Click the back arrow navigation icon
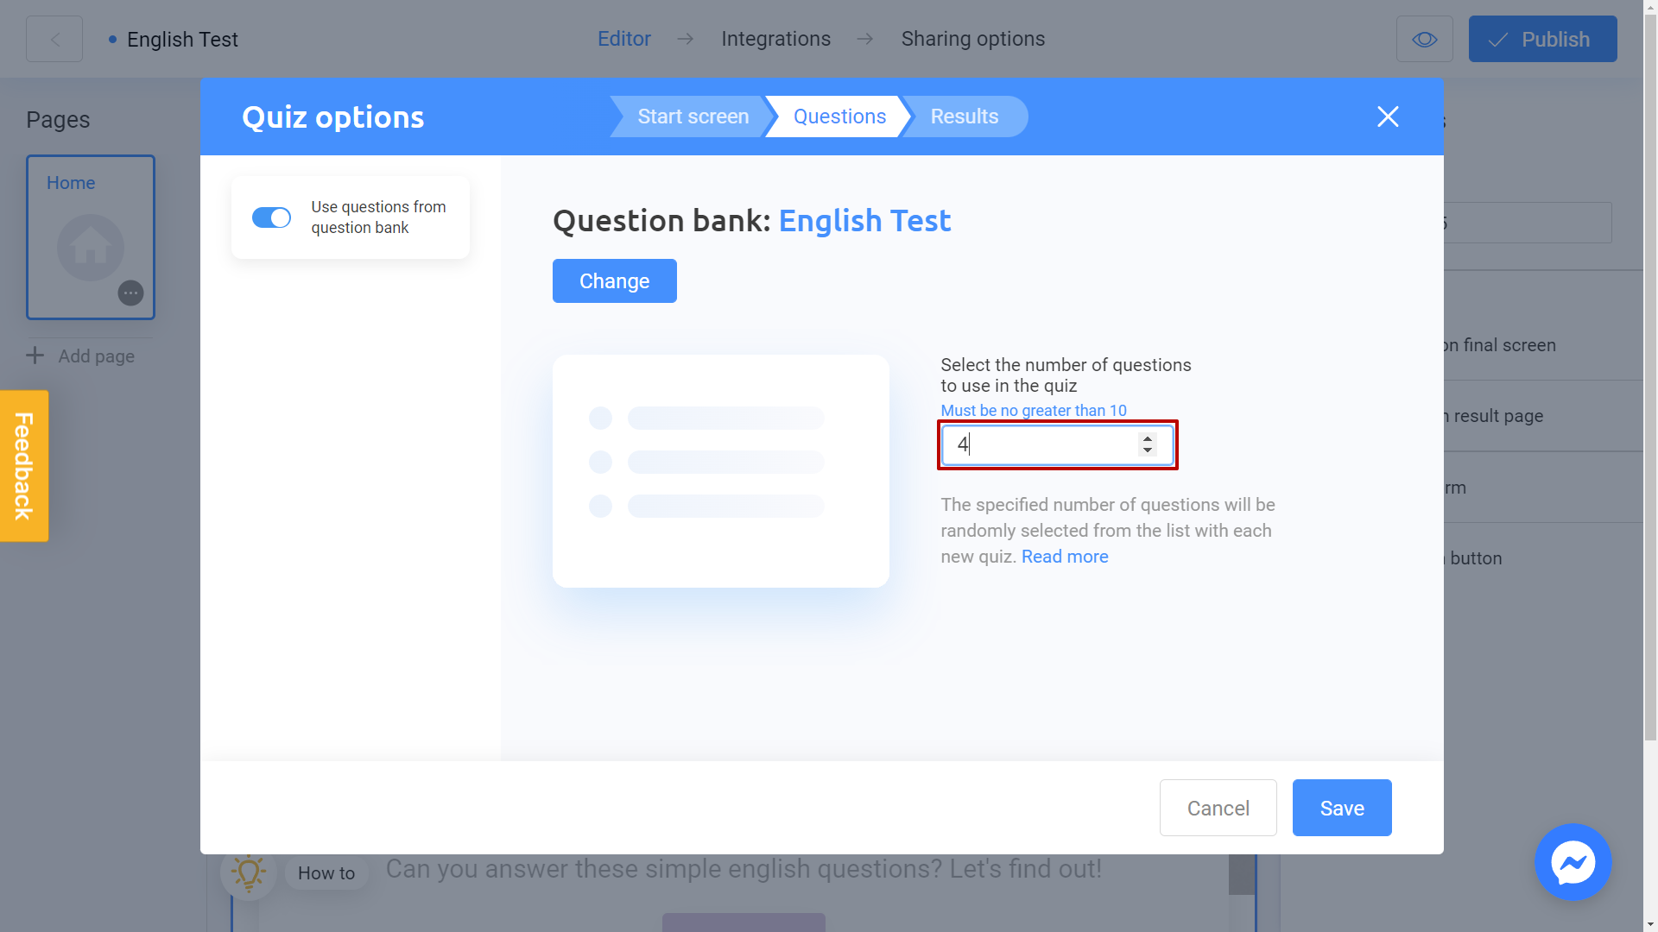1658x932 pixels. point(54,38)
